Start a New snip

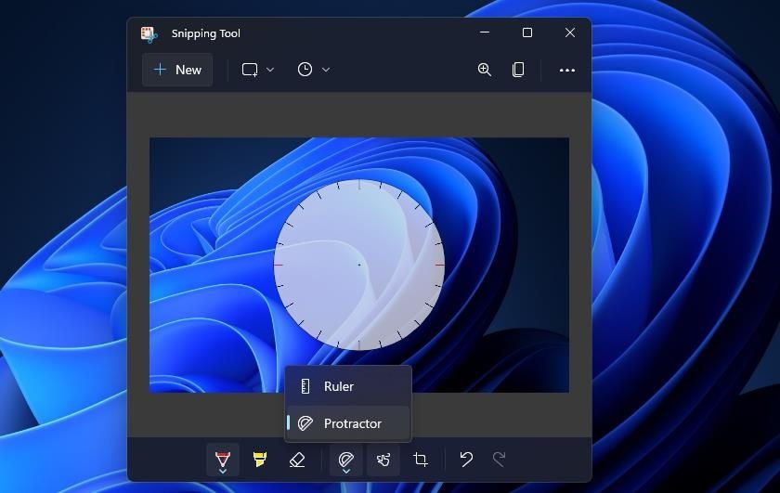pos(177,70)
